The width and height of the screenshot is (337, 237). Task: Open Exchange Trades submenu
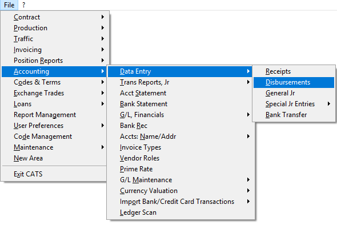(54, 93)
